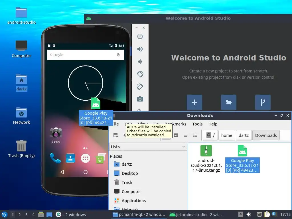
Task: Select android-studio-2021.3.1.17-linux.tar.gz file
Action: point(206,159)
